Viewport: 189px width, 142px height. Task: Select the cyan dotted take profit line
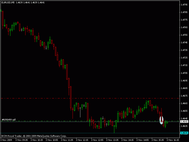tap(90, 133)
